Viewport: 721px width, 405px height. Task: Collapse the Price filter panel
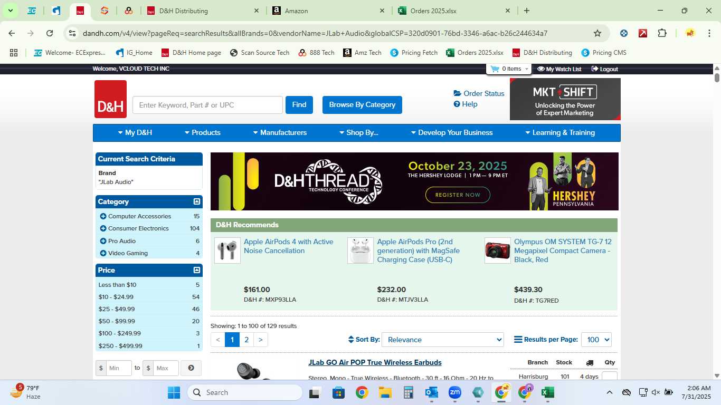pos(197,270)
